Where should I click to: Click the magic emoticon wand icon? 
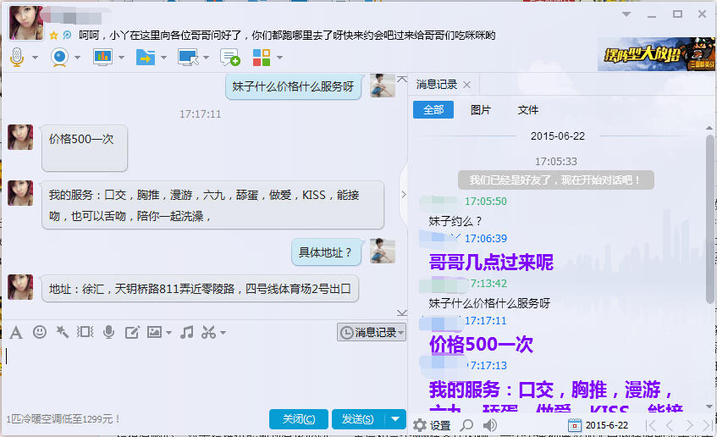tap(62, 332)
